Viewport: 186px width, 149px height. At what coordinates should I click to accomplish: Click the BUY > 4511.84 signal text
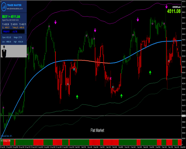coord(11,17)
